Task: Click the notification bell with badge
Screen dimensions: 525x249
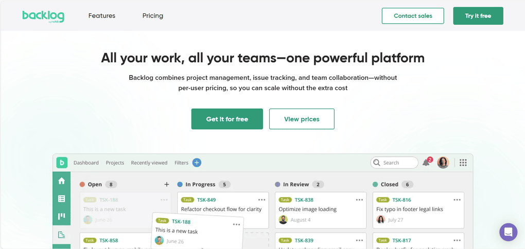Action: [x=426, y=163]
